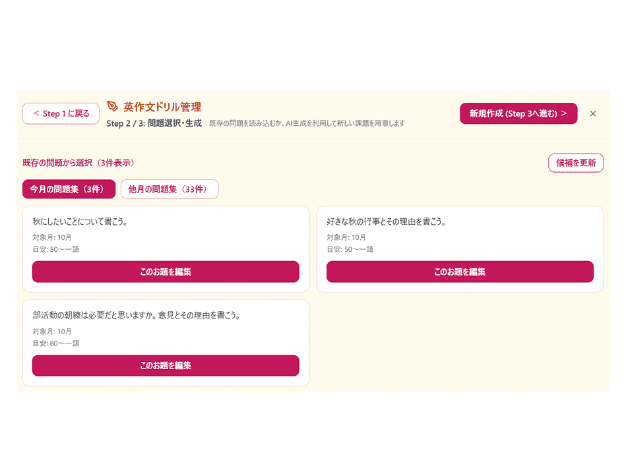Refresh candidates with 候補を更新

pos(575,163)
